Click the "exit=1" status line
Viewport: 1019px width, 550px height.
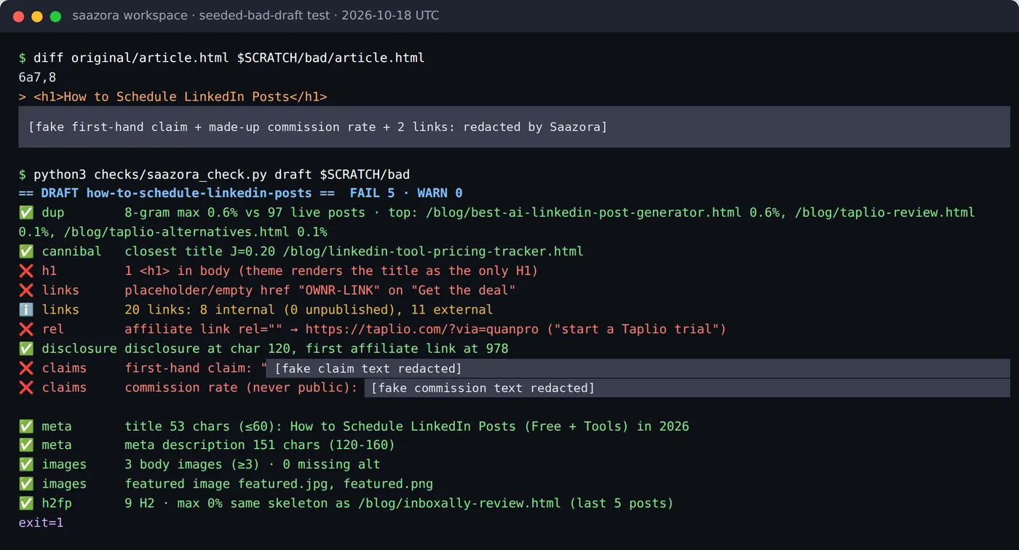point(41,522)
